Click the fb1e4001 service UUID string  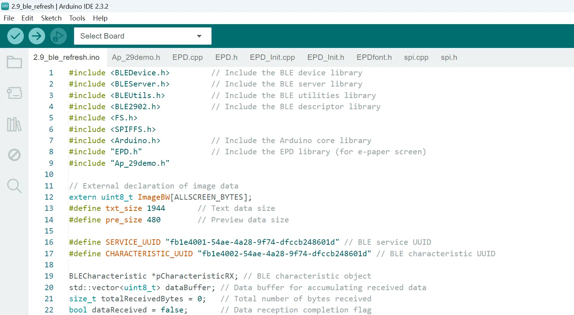252,242
